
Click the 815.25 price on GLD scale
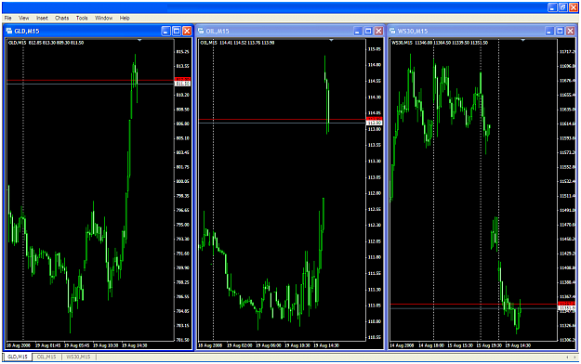[x=183, y=52]
